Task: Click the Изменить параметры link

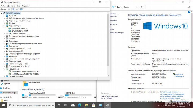Action: 179,75
